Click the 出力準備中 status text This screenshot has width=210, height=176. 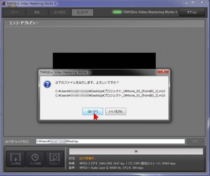pos(87,159)
